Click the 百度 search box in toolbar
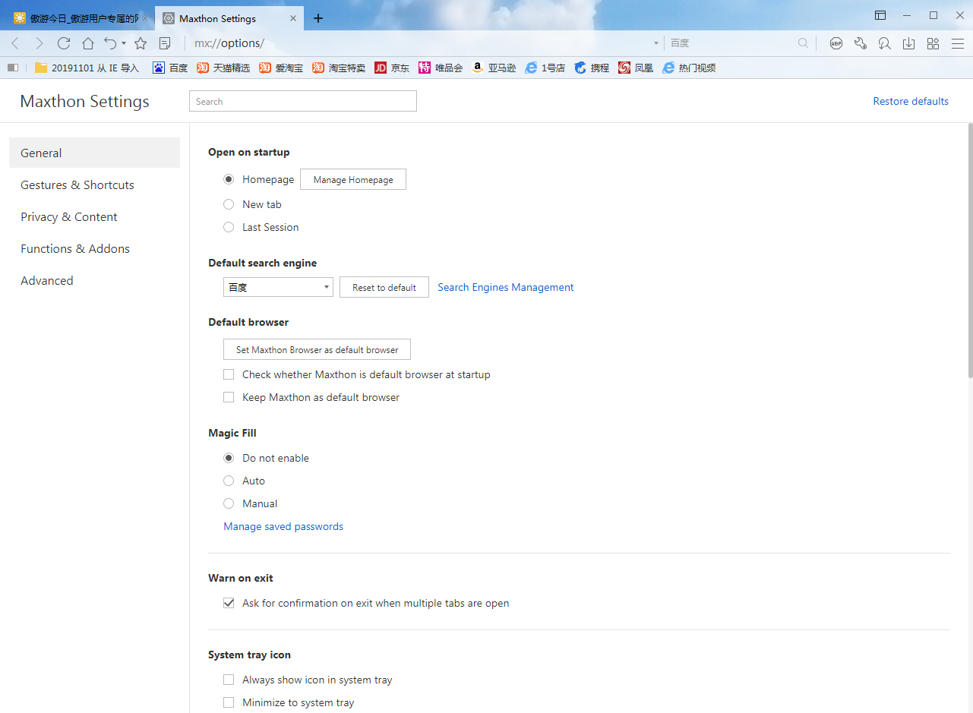This screenshot has width=973, height=713. (731, 43)
